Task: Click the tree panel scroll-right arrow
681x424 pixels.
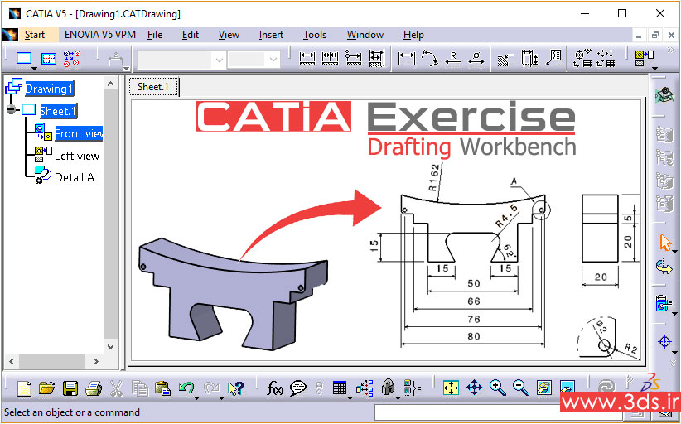Action: 96,361
